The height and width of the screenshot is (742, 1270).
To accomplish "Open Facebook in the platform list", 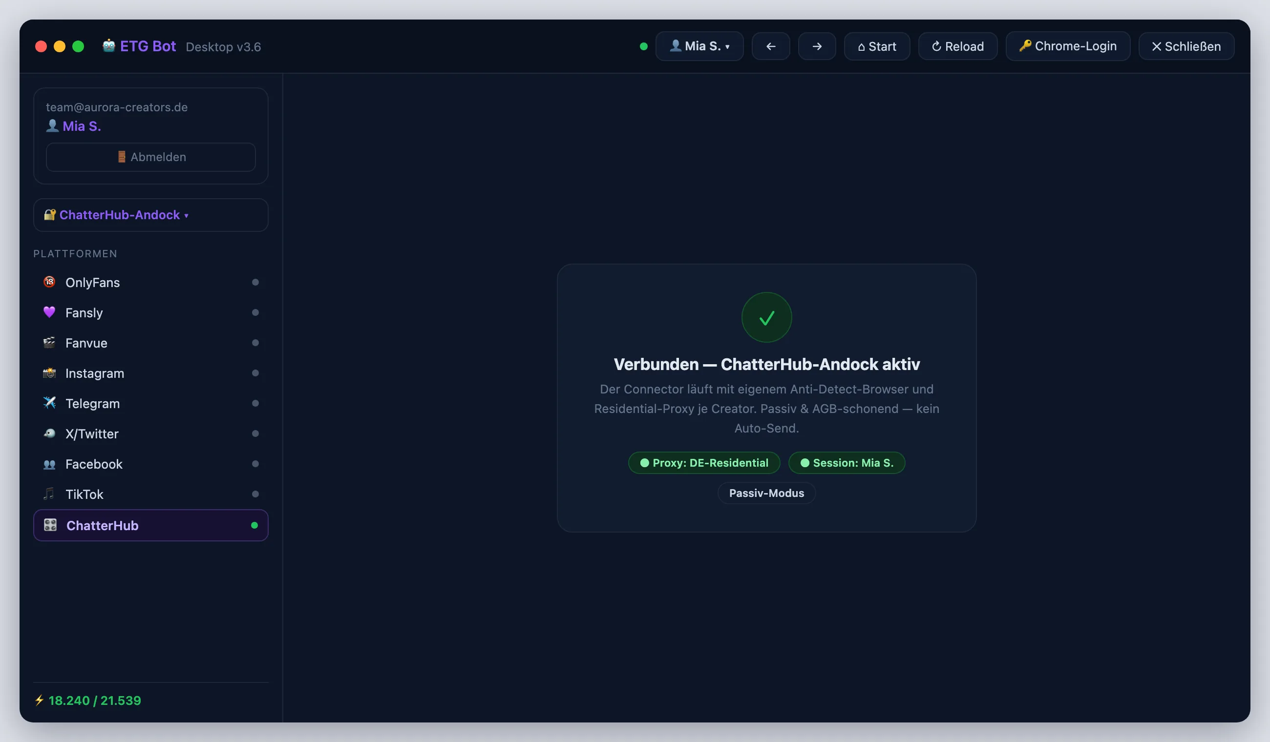I will 150,464.
